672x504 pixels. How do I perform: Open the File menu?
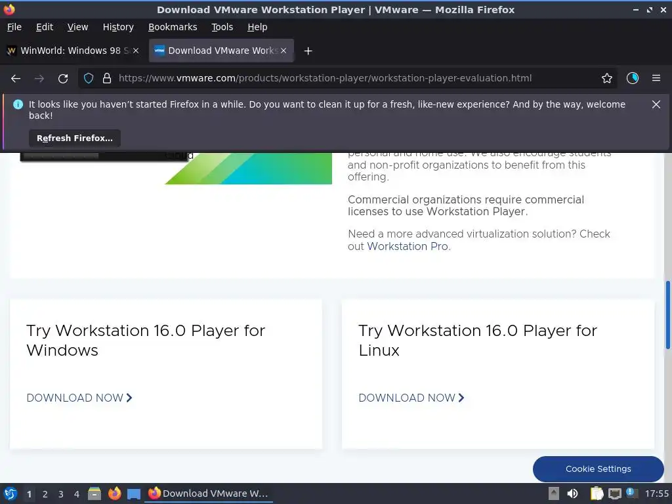pyautogui.click(x=14, y=27)
